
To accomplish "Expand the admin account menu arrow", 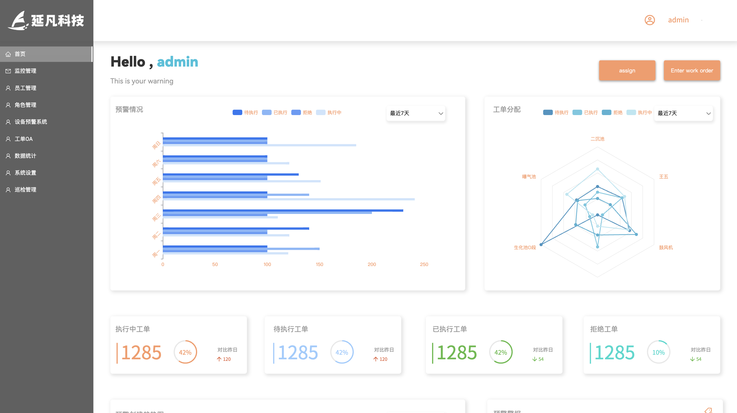I will click(702, 20).
